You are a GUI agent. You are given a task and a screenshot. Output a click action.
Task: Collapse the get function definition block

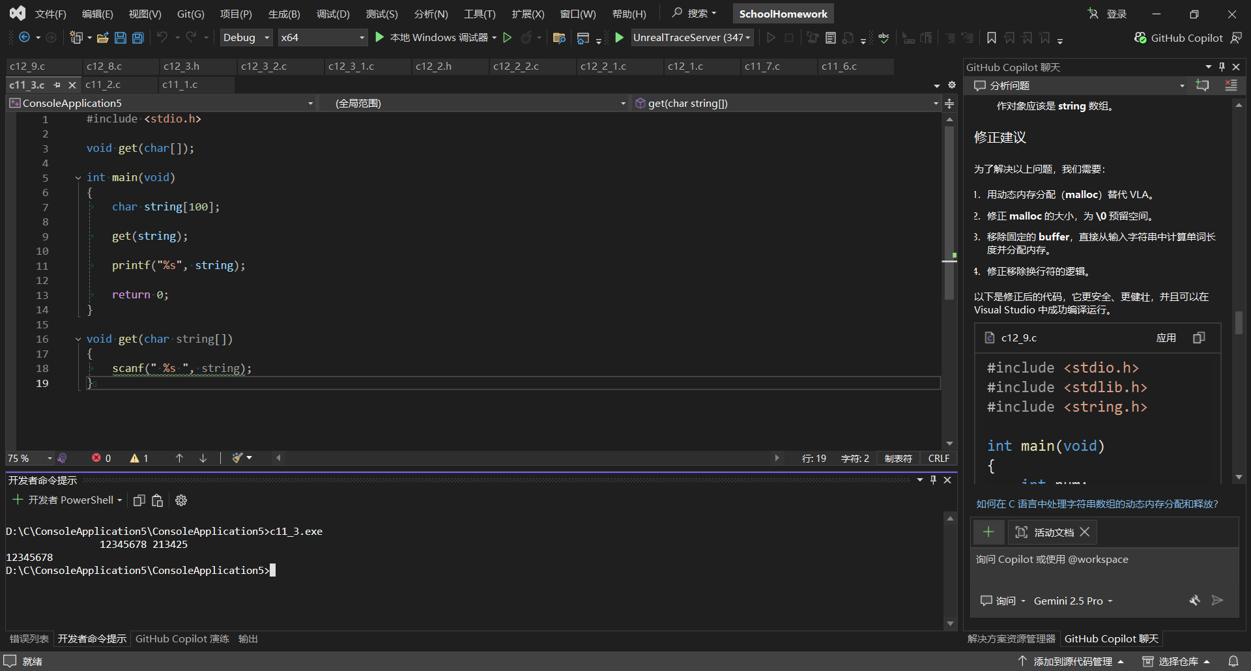[78, 339]
